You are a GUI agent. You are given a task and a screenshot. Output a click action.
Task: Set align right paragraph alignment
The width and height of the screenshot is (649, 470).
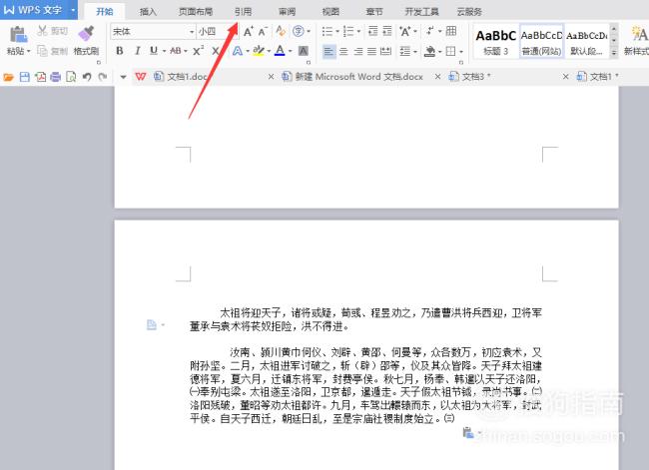(x=358, y=51)
